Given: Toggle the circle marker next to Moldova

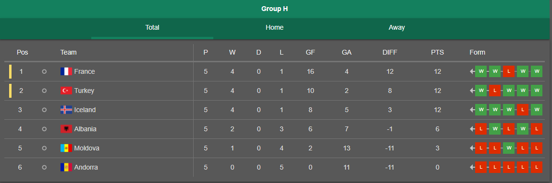Looking at the screenshot, I should point(44,148).
